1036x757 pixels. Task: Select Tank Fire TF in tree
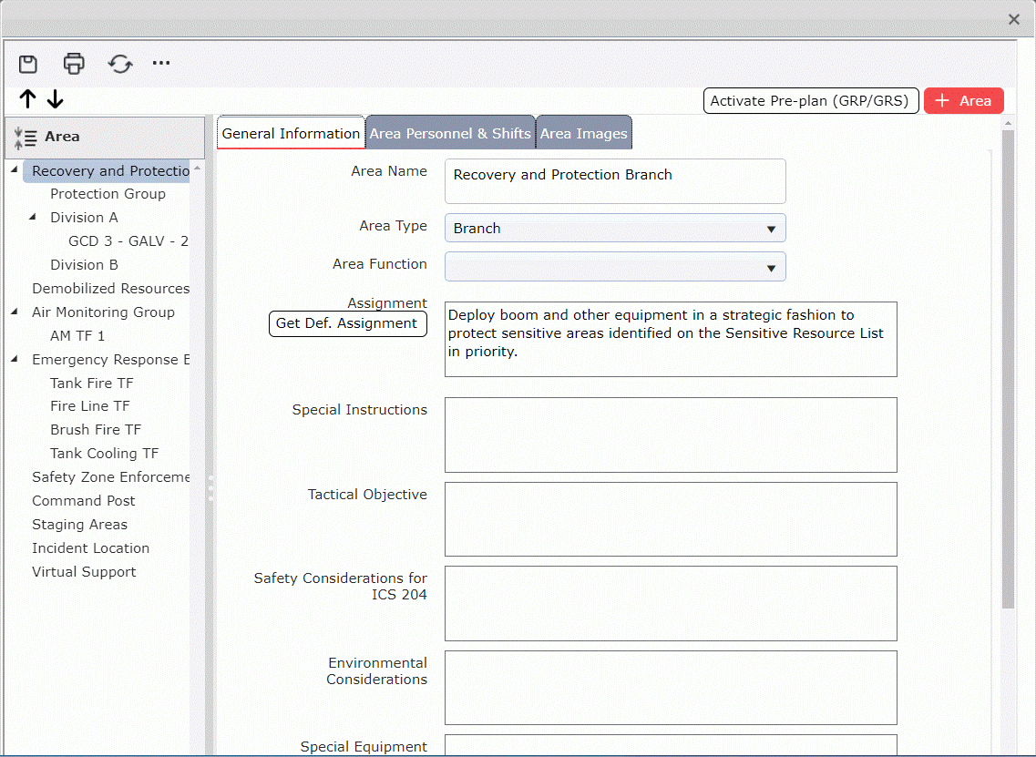[92, 384]
